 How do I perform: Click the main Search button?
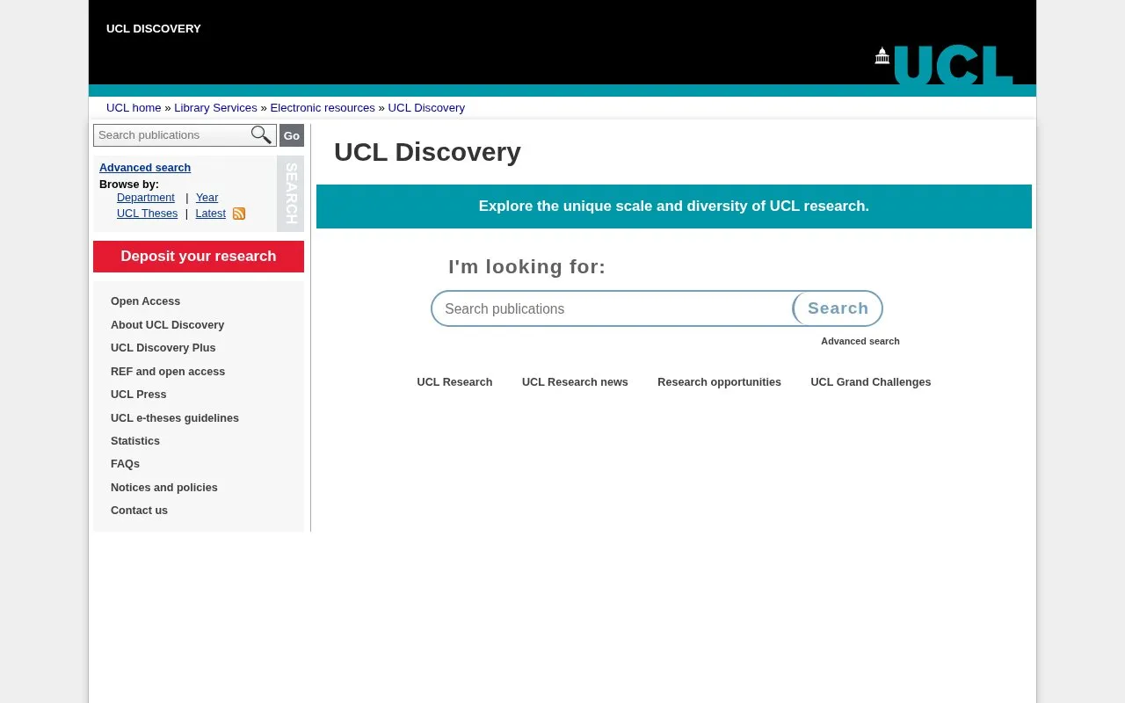coord(838,308)
